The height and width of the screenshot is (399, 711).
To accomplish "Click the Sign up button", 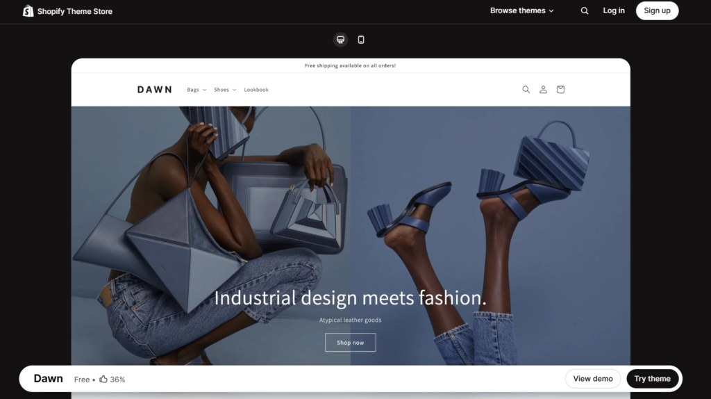I will pyautogui.click(x=657, y=10).
